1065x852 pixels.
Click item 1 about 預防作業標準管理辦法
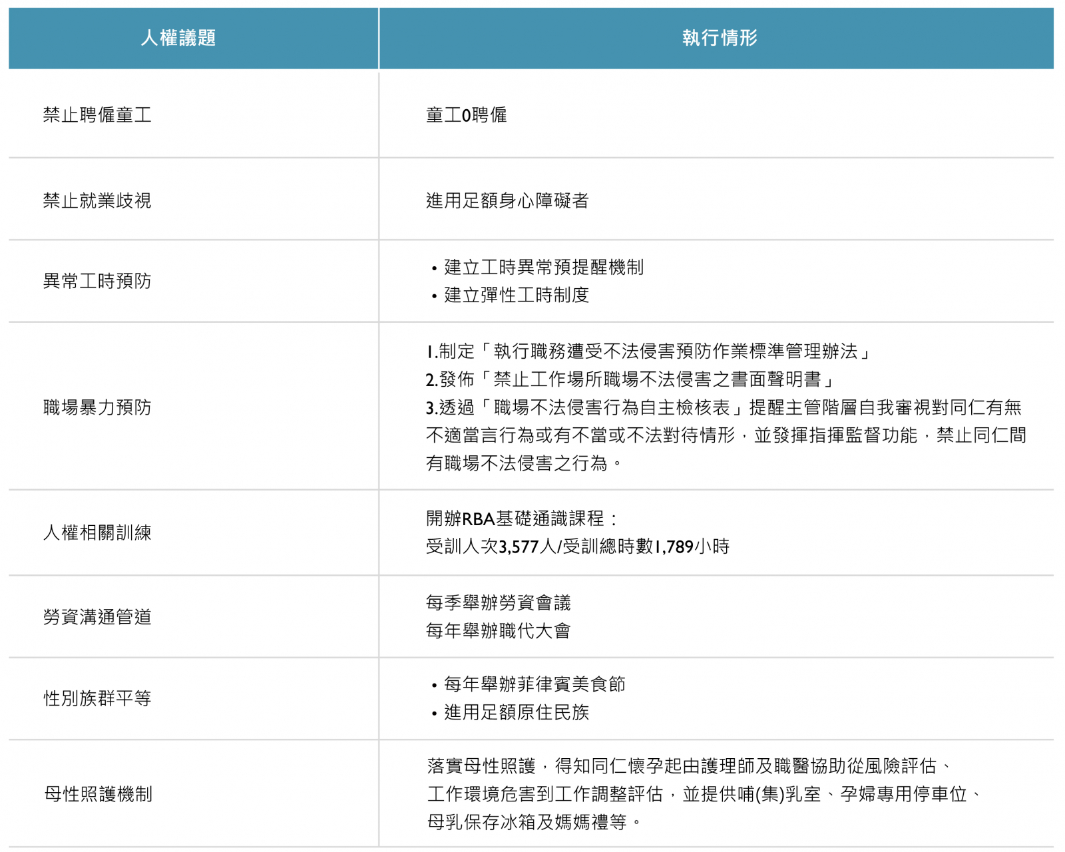[x=648, y=351]
